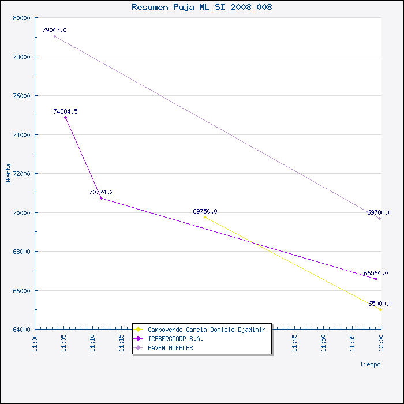
Task: Click the 11:05 time axis tick label
Action: [64, 343]
